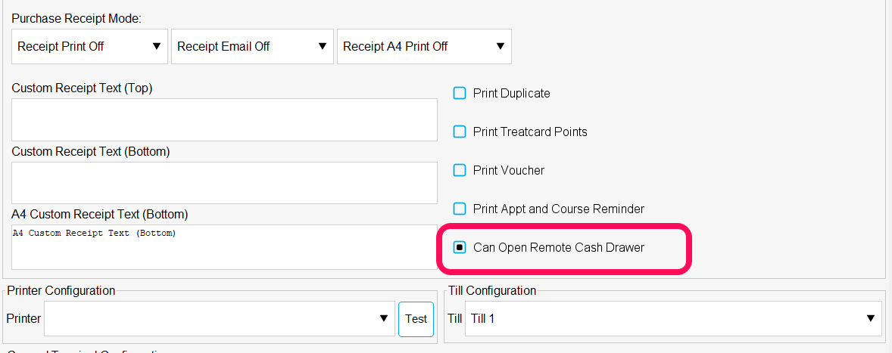Expand the Printer selection combo box
This screenshot has height=353, width=892.
click(219, 318)
